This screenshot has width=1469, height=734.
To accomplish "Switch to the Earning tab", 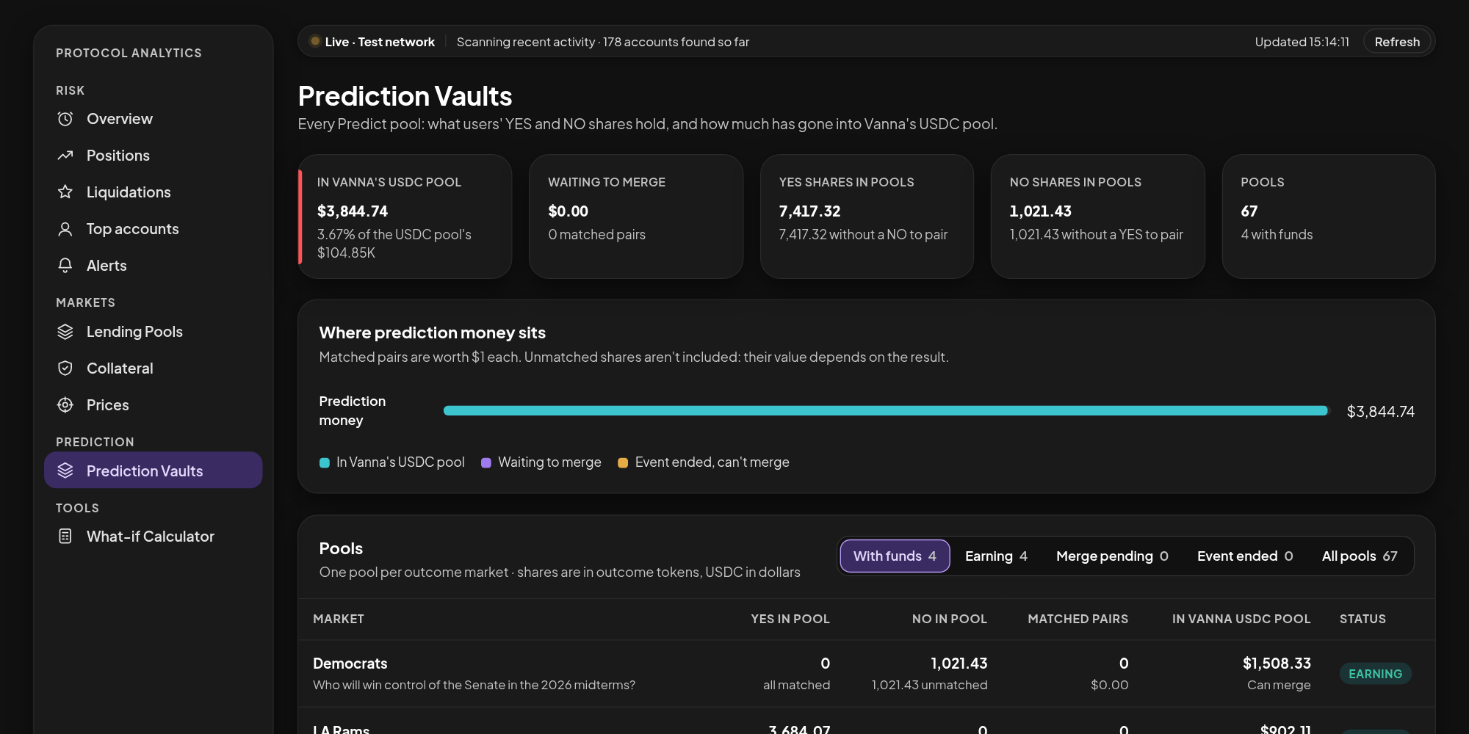I will point(996,556).
